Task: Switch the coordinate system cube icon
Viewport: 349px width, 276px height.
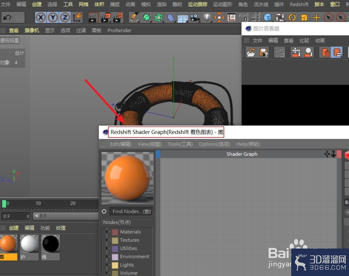Action: click(x=77, y=17)
